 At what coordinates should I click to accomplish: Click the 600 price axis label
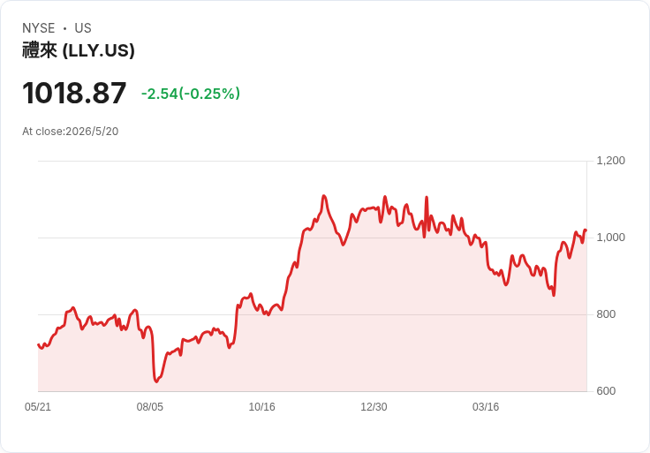606,391
